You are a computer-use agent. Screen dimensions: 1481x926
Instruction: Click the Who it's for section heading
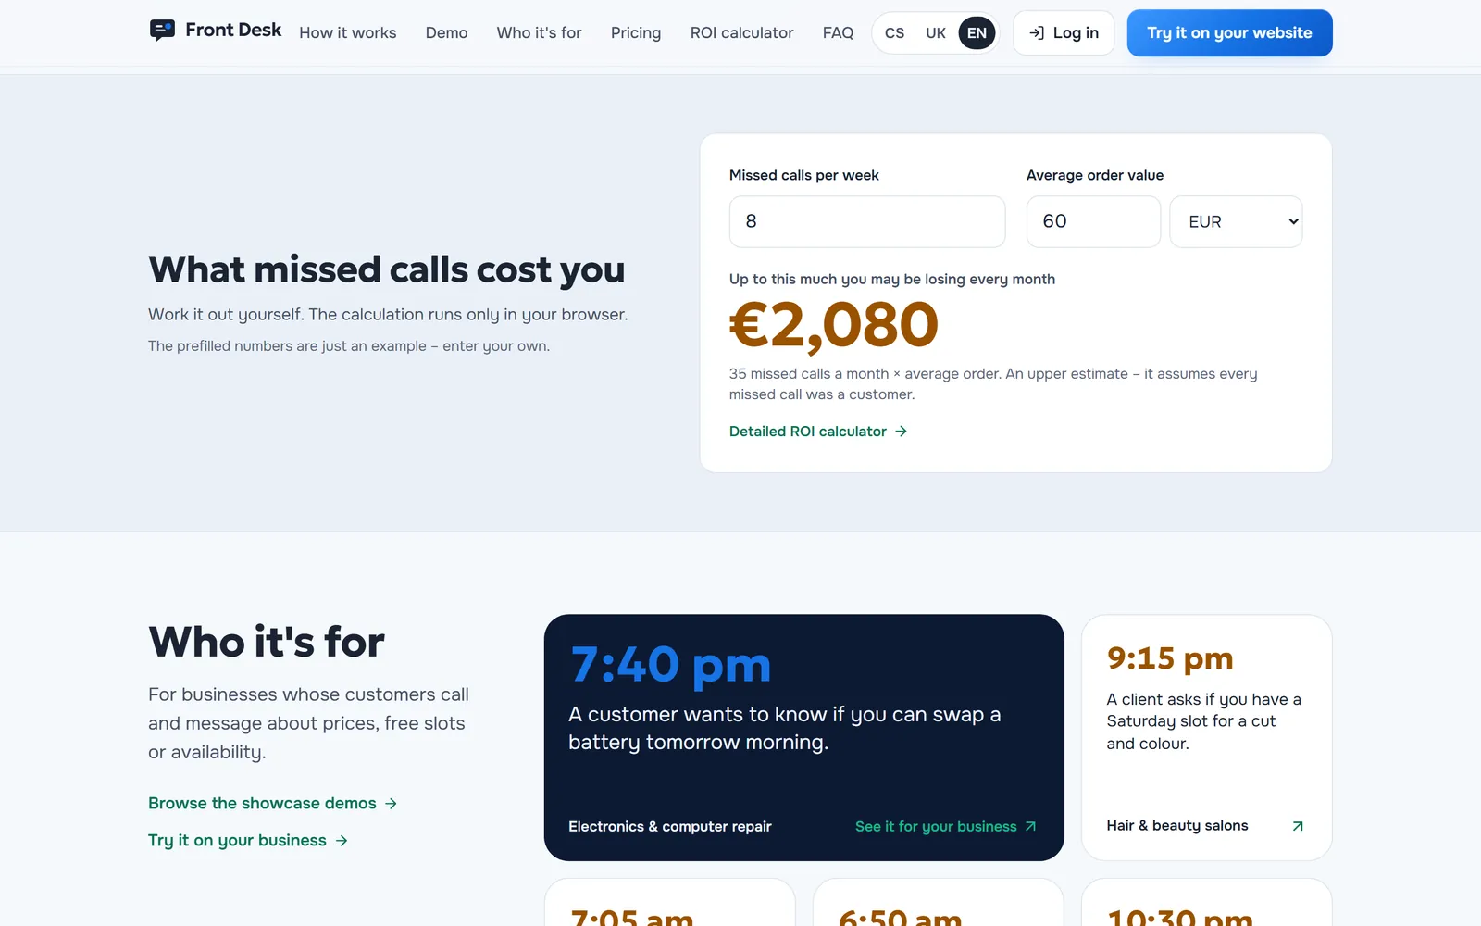tap(267, 642)
